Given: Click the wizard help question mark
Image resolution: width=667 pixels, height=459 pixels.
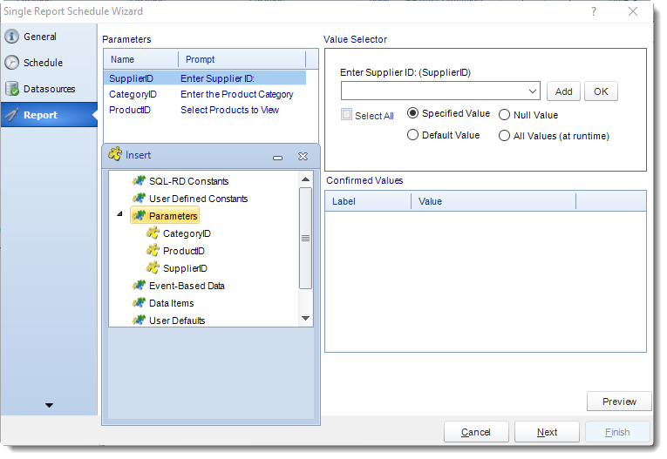Looking at the screenshot, I should [x=594, y=11].
